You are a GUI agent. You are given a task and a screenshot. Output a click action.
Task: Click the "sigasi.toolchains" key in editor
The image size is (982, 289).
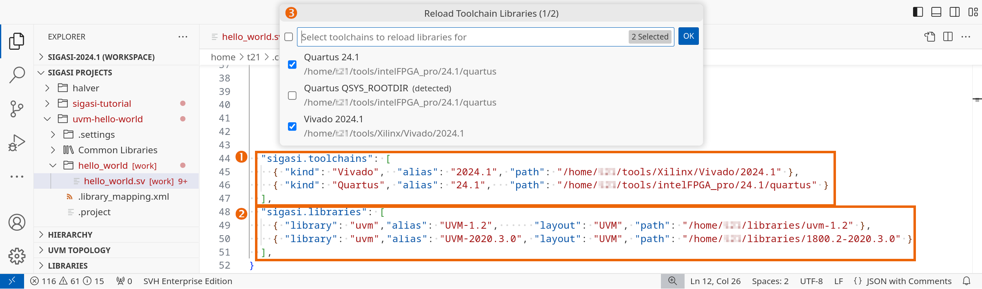(x=317, y=158)
